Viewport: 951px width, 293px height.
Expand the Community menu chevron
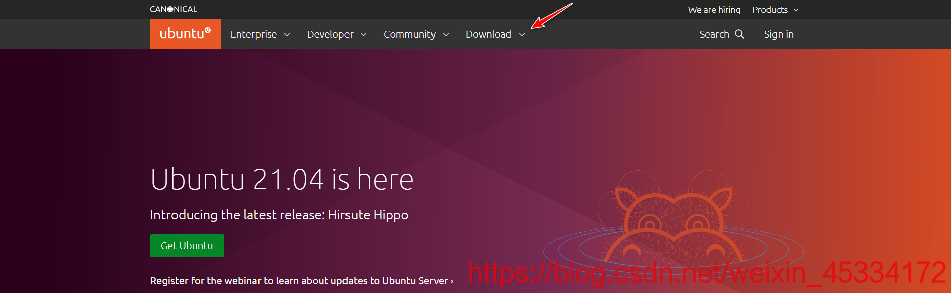point(446,35)
